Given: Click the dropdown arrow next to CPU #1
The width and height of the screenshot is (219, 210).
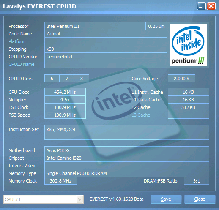Looking at the screenshot, I should pos(79,199).
